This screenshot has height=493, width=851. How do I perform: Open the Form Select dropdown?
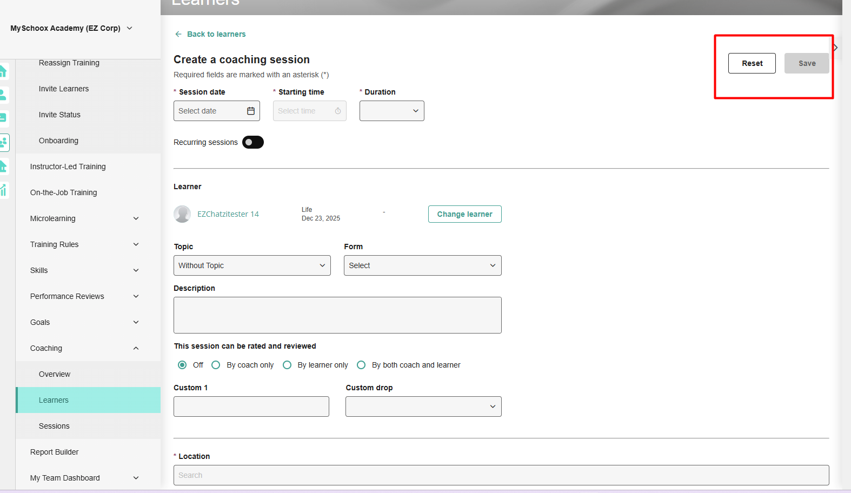[x=423, y=265]
